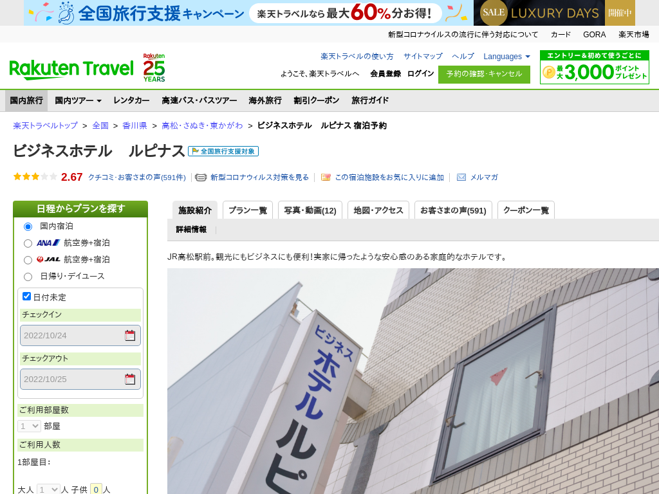
Task: Click the Rakuten Travel logo
Action: 71,69
